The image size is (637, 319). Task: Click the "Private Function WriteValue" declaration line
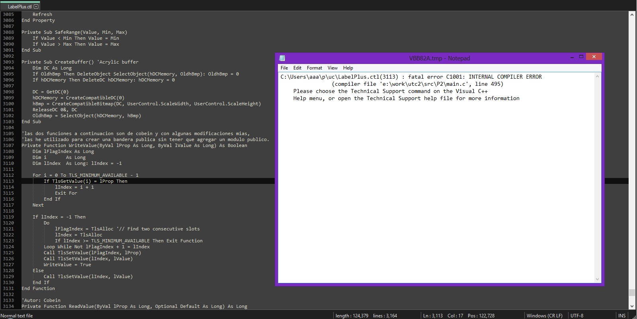click(134, 145)
